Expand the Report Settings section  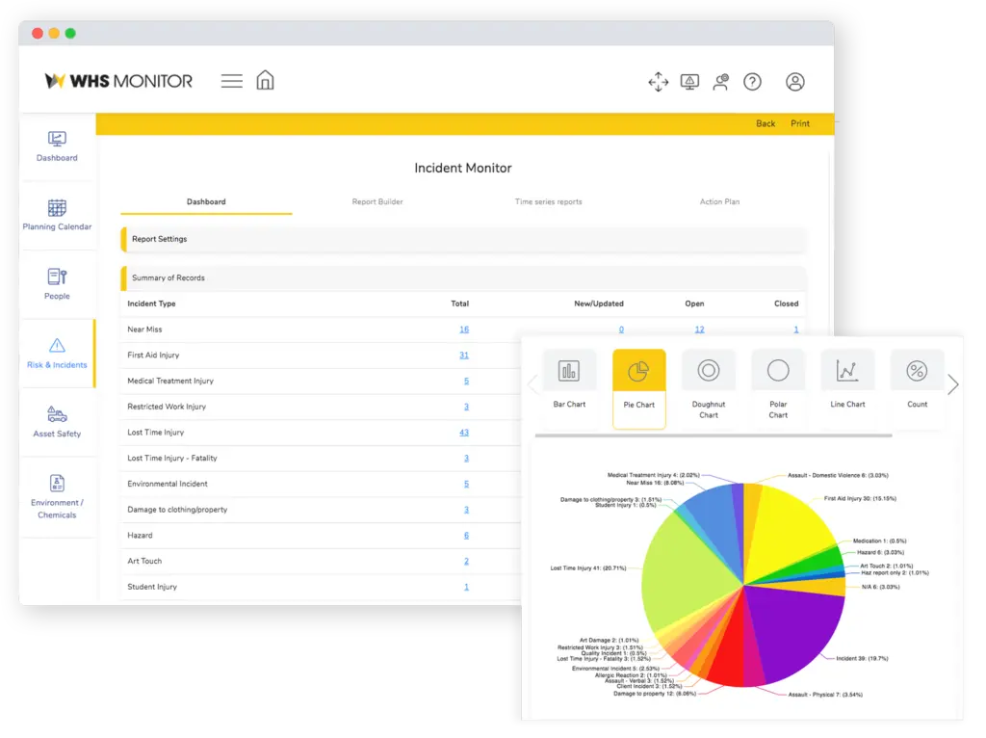(x=462, y=238)
